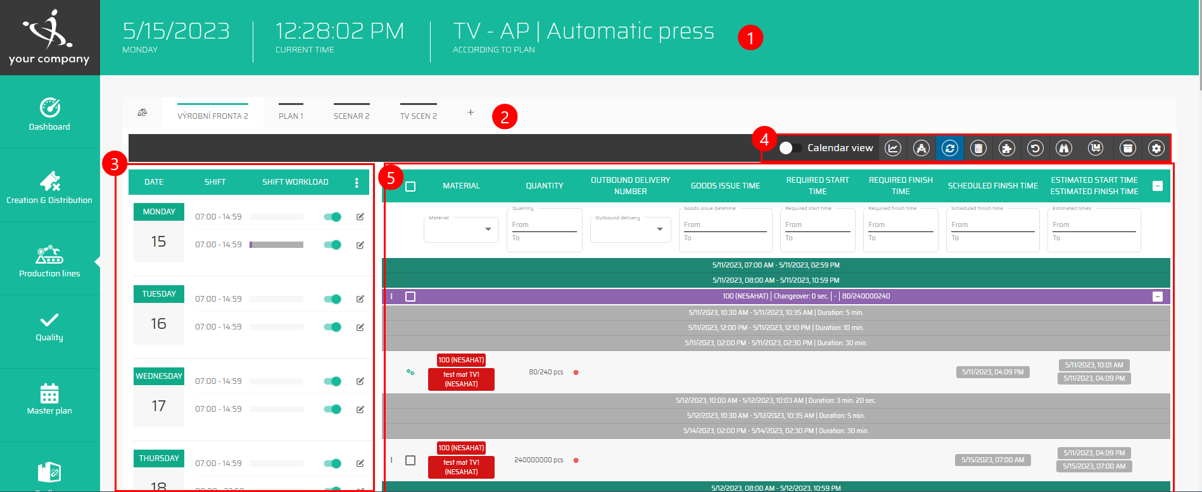Disable Monday's first 07:00 - 14:59 shift toggle
The width and height of the screenshot is (1202, 492).
tap(332, 217)
